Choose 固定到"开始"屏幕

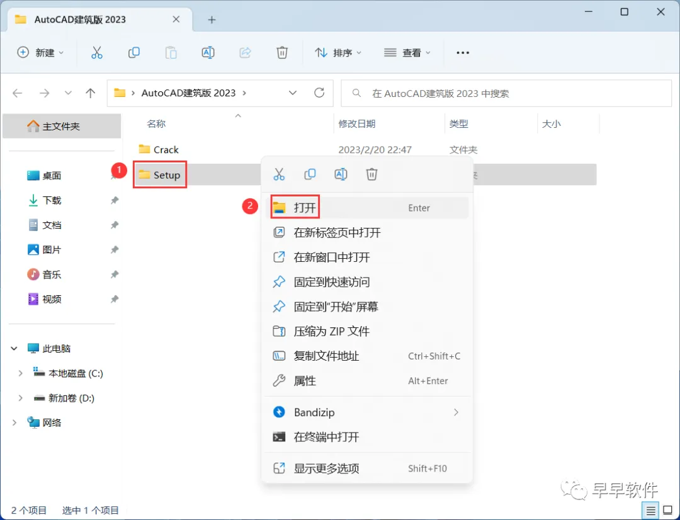coord(367,307)
